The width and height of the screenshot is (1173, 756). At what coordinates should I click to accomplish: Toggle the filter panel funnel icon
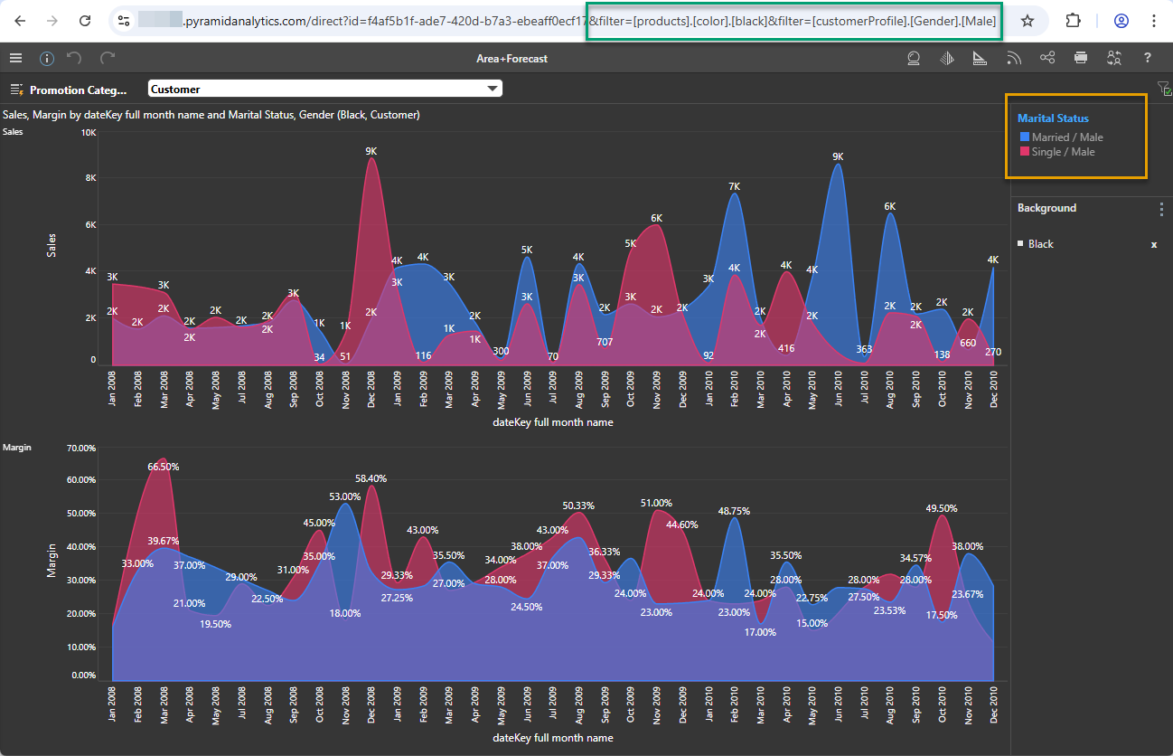point(1164,88)
